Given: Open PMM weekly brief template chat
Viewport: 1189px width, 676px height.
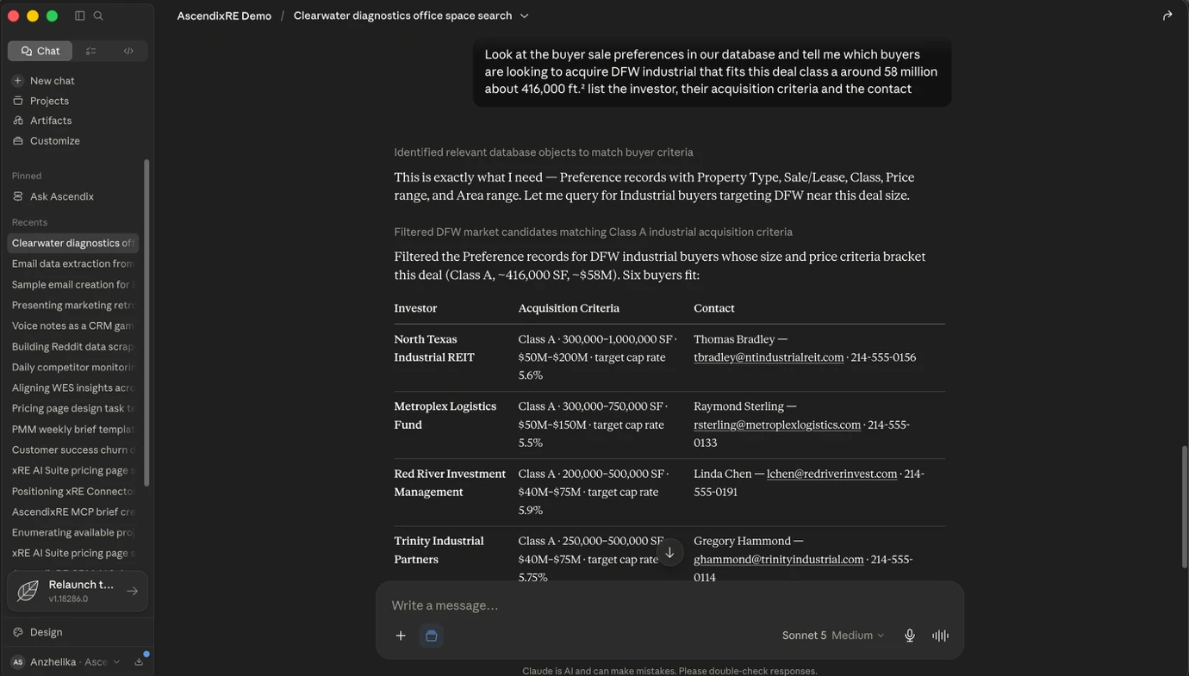Looking at the screenshot, I should point(73,429).
